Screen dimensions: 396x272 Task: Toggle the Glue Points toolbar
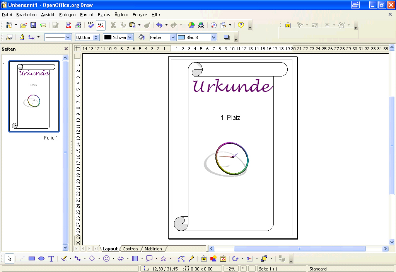191,258
